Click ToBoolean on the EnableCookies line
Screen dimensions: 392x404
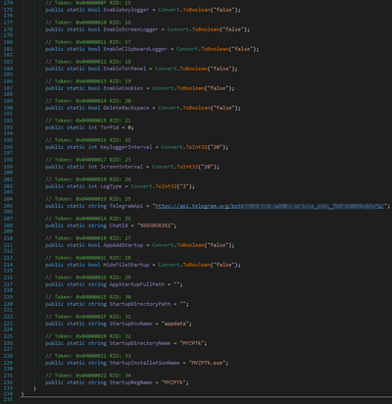tap(190, 88)
